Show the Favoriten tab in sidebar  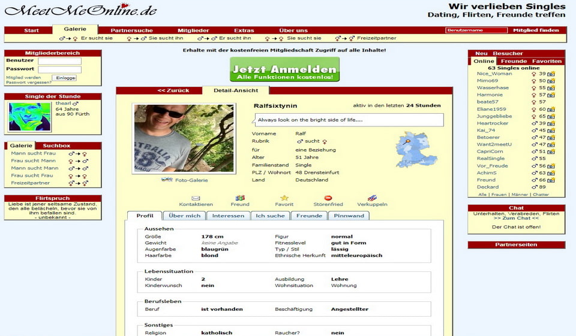click(x=547, y=61)
